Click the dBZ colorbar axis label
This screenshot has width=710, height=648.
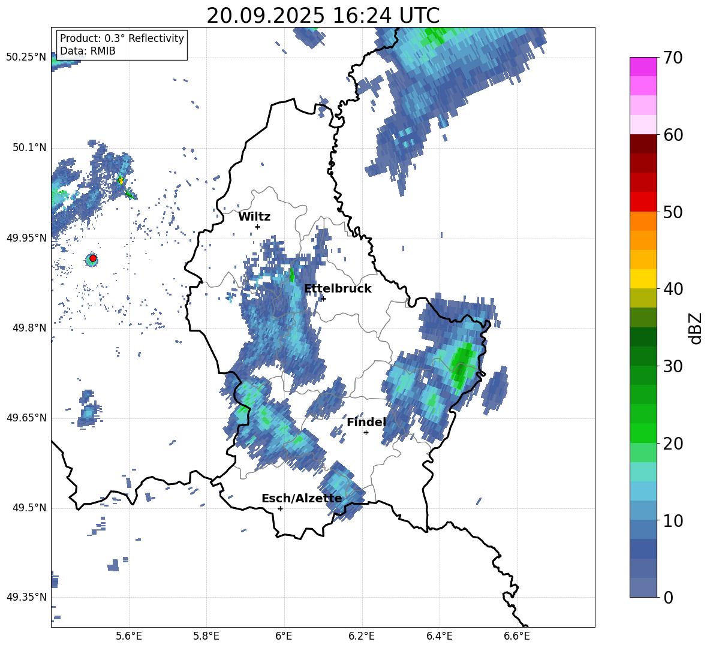pos(696,328)
